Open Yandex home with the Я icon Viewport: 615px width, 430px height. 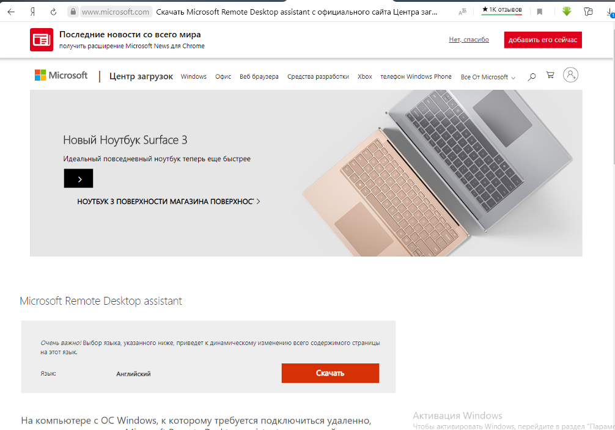pyautogui.click(x=32, y=12)
